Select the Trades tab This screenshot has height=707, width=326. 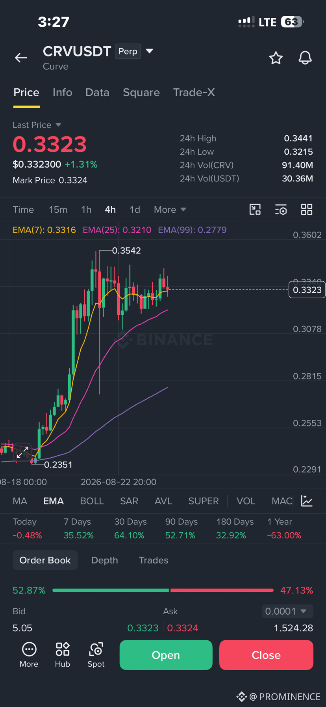click(154, 560)
